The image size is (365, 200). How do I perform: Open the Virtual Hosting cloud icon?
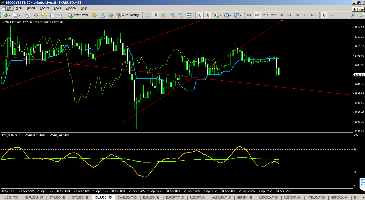102,15
